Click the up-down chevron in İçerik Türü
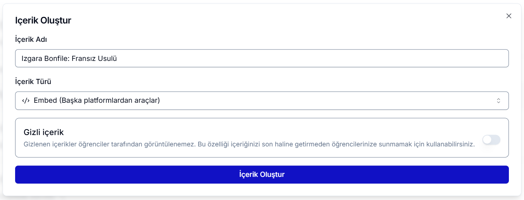Viewport: 524px width, 200px height. 499,101
